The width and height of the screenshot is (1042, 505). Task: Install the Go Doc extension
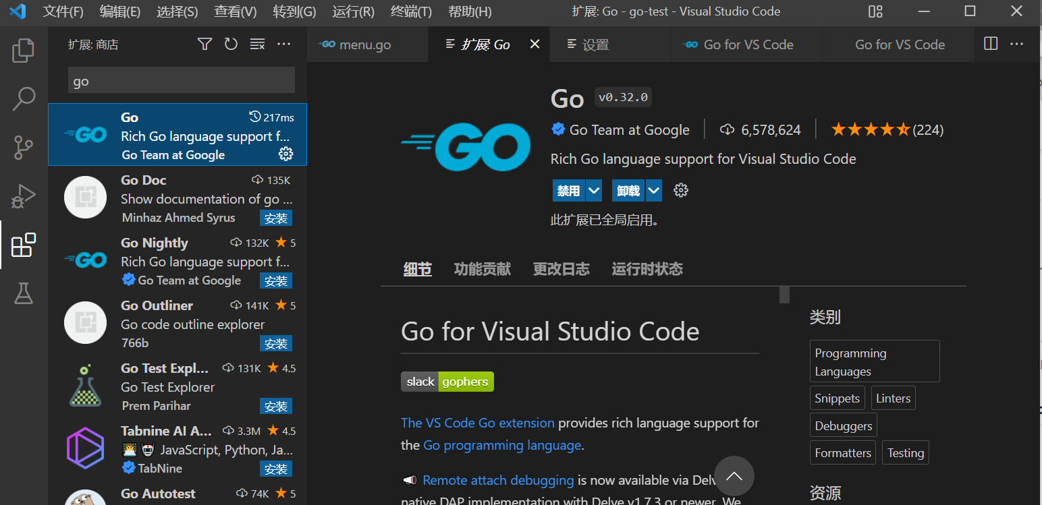[276, 218]
